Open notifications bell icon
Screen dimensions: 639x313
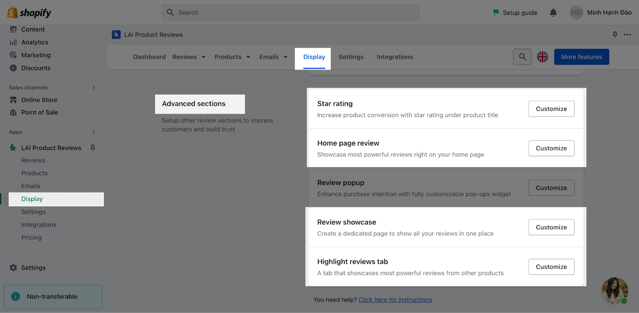(553, 12)
